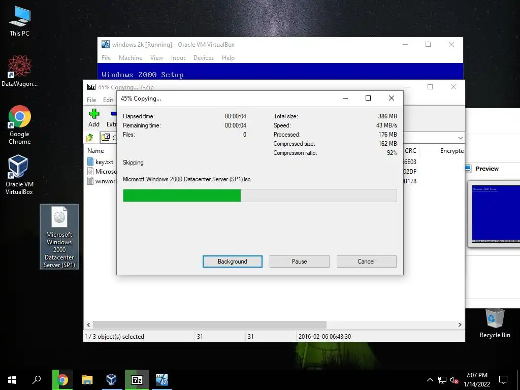Open DataWagon desktop shortcut

click(20, 71)
